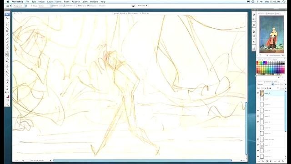This screenshot has height=164, width=291.
Task: Open the Layer menu
Action: click(x=50, y=2)
